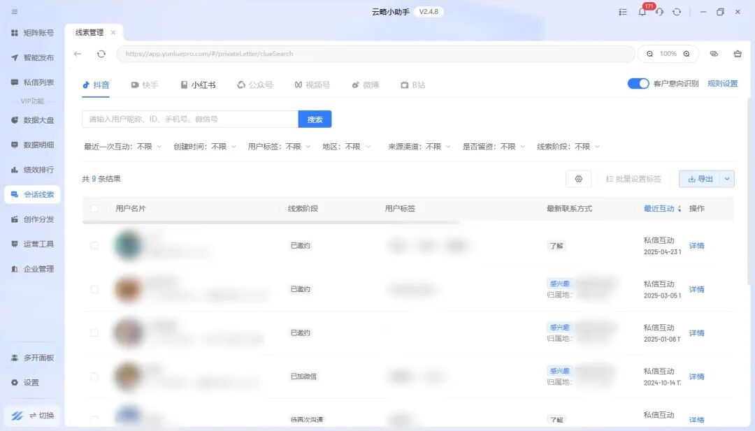Click the user search input field

189,119
